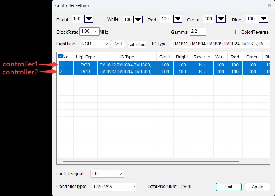The image size is (275, 196).
Task: Expand the IC Type dropdown list
Action: [267, 44]
